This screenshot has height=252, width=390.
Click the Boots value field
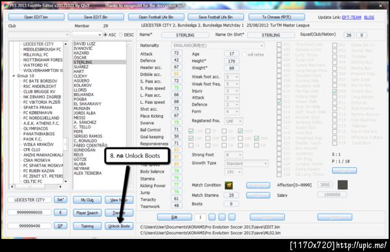point(231,204)
